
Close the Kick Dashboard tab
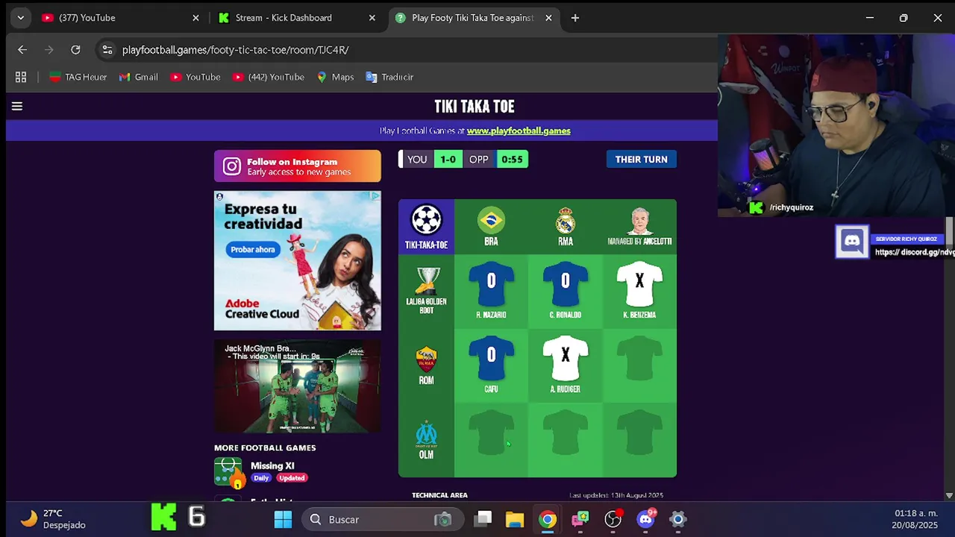tap(372, 18)
